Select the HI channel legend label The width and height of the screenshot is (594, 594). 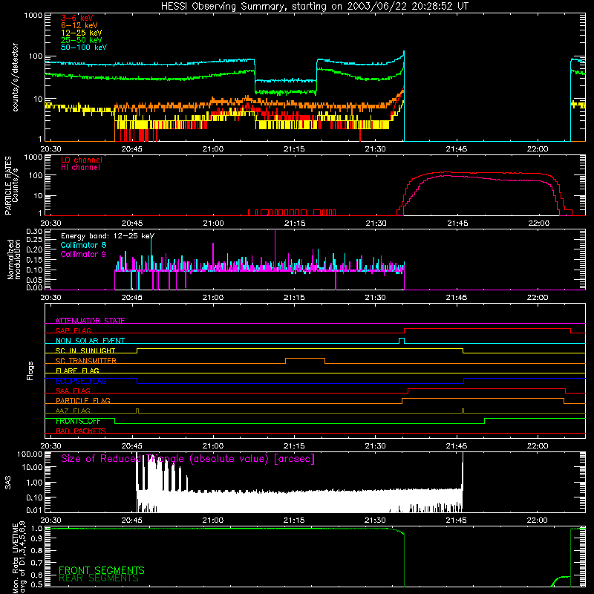click(x=80, y=168)
